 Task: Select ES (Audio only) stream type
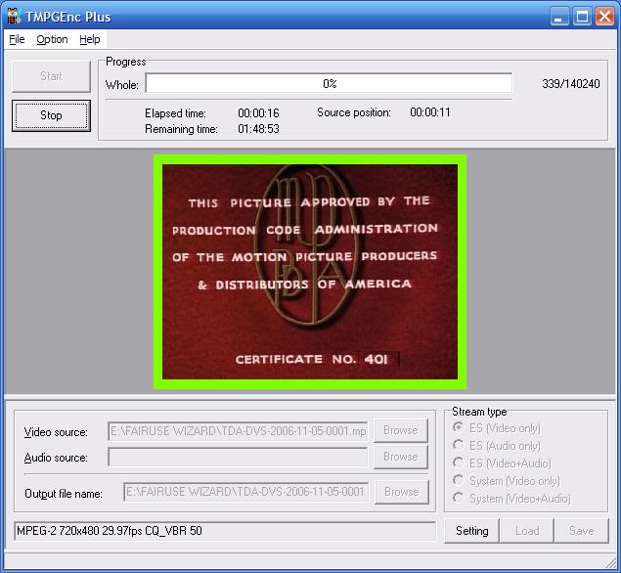pyautogui.click(x=497, y=446)
